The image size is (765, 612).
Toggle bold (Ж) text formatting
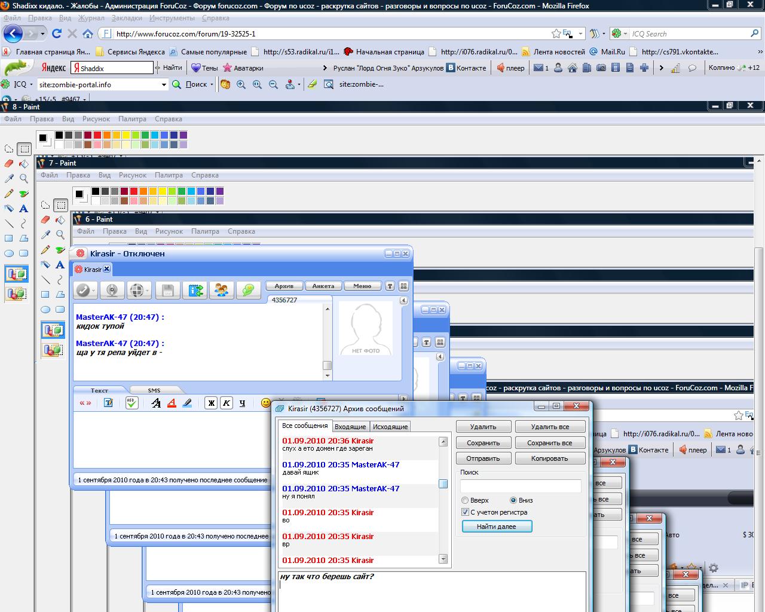[211, 403]
